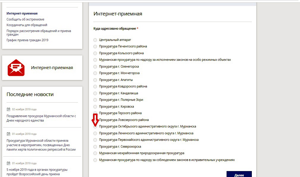300x177 pixels.
Task: Click the red envelope Internet reception icon
Action: coord(16,68)
